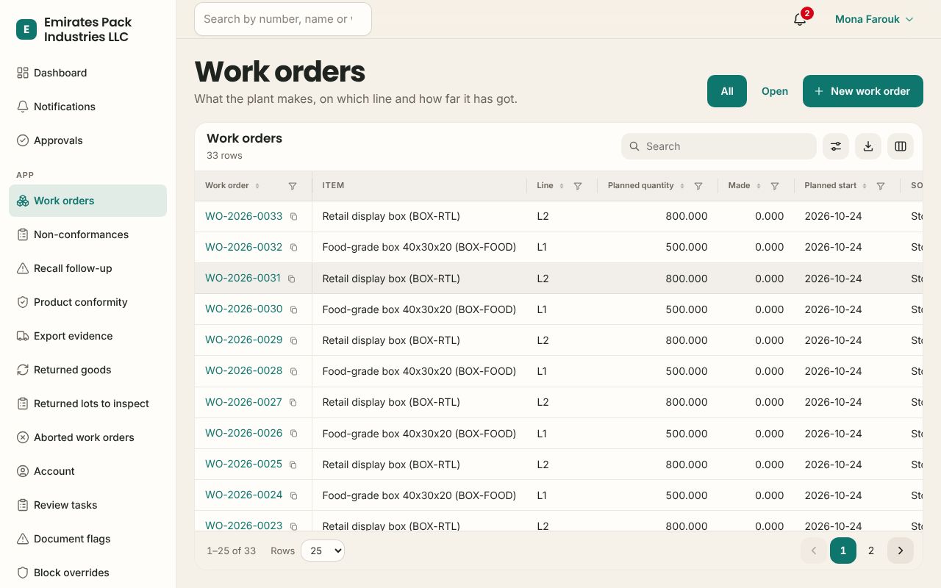Download the work orders table

(x=868, y=146)
